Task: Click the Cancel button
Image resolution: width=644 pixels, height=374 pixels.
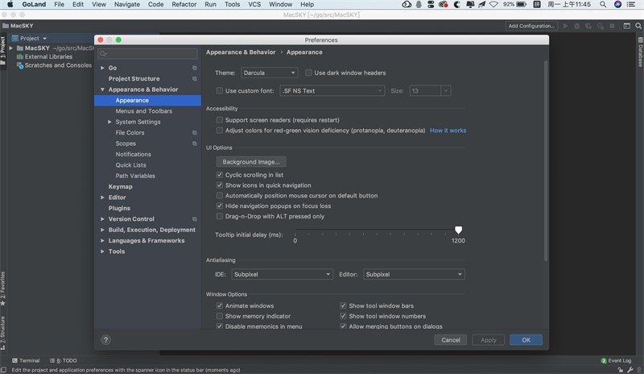Action: pos(451,340)
